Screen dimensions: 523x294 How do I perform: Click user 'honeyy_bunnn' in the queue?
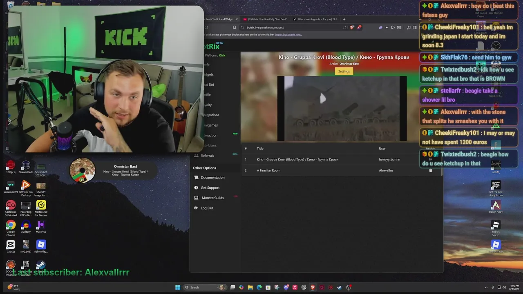[389, 160]
